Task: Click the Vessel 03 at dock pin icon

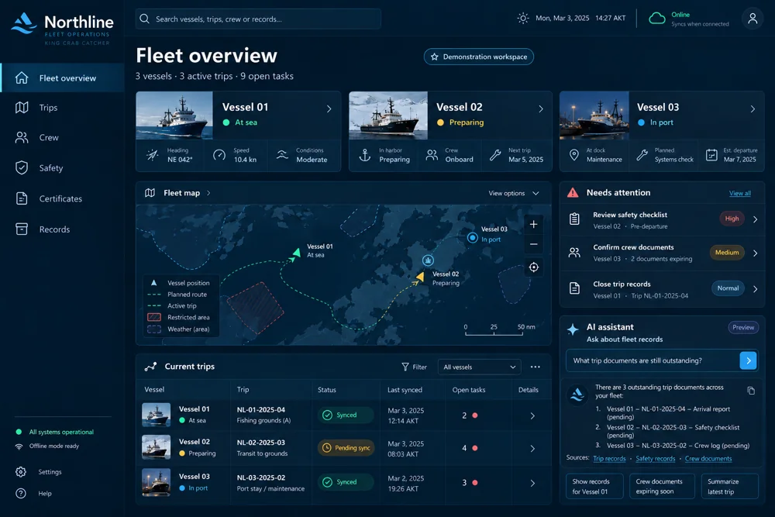Action: (573, 155)
